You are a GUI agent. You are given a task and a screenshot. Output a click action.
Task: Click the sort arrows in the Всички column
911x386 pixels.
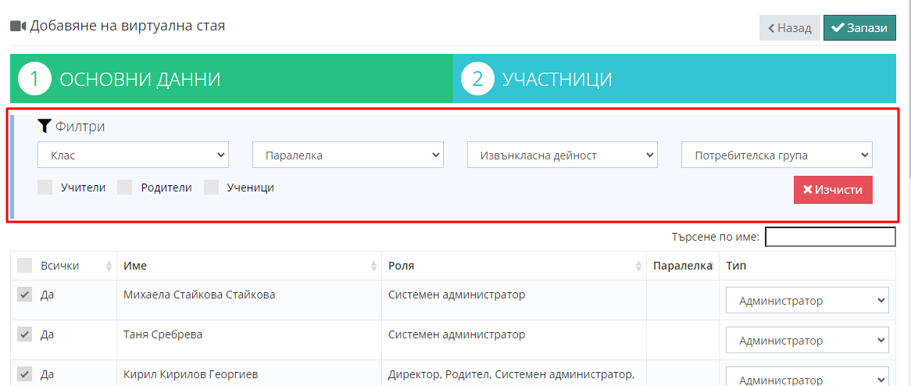coord(109,266)
